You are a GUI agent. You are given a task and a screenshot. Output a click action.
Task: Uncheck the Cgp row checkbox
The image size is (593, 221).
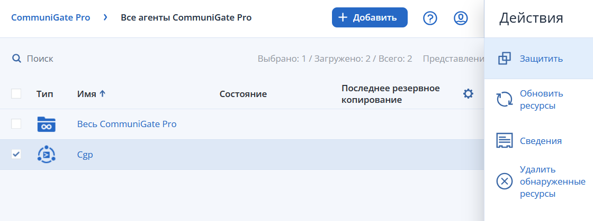(x=16, y=154)
